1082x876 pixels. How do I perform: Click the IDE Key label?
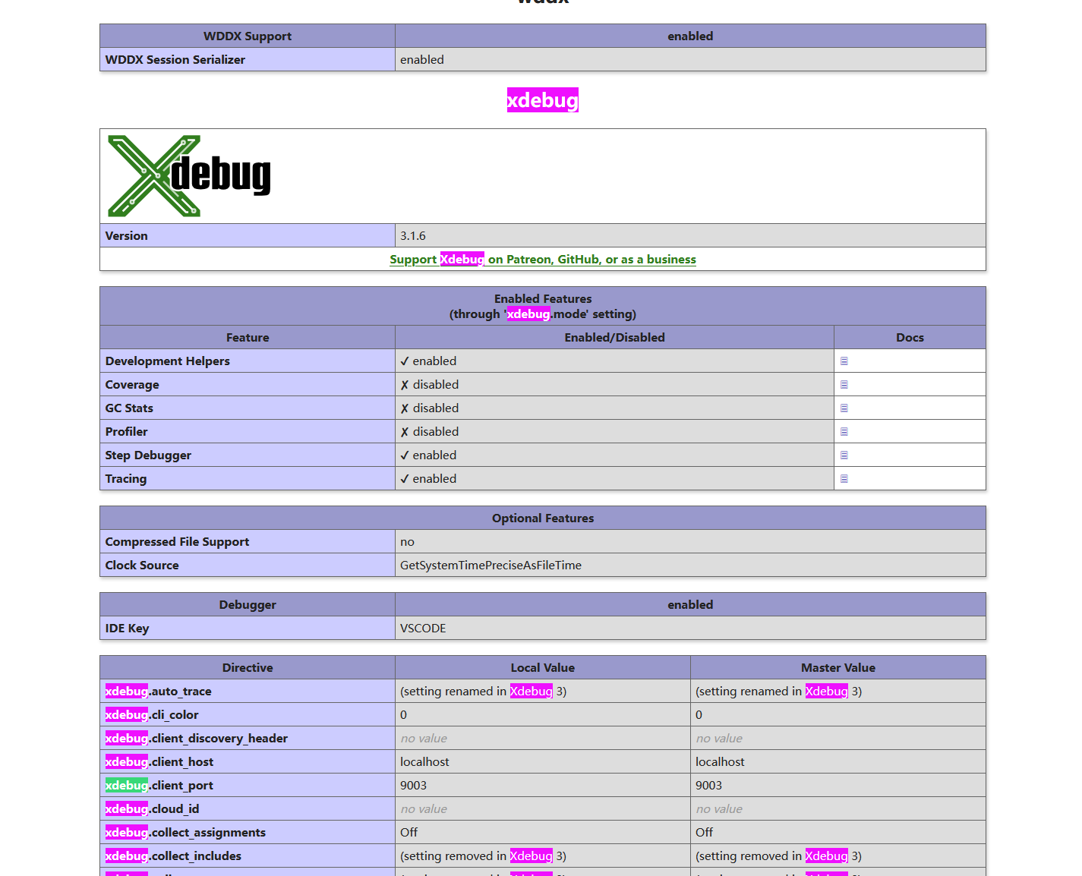tap(127, 629)
